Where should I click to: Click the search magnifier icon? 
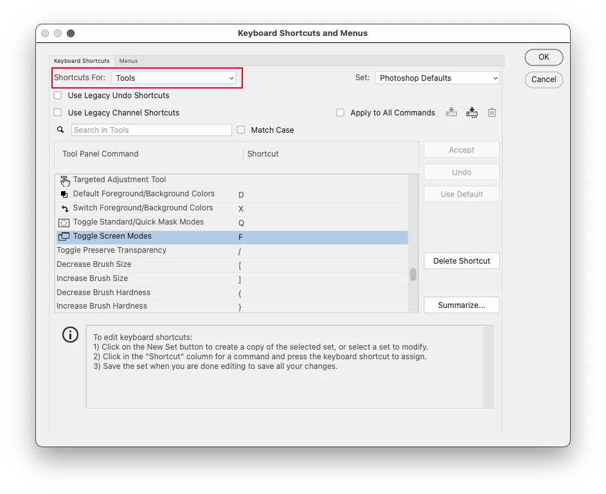[x=60, y=130]
